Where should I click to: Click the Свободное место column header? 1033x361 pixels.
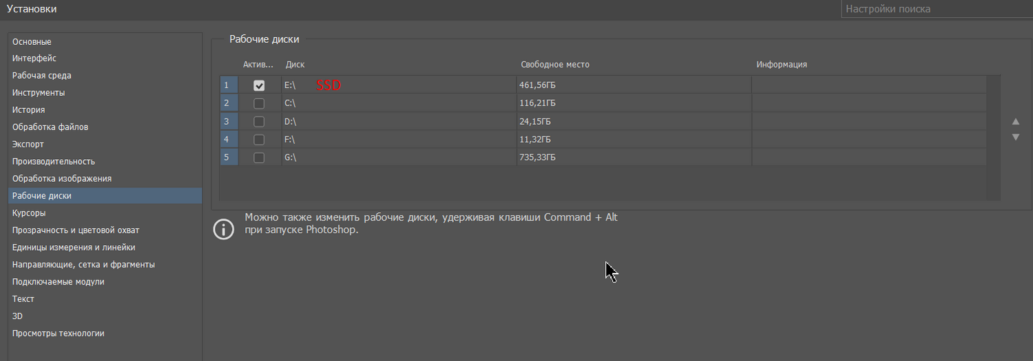[555, 65]
